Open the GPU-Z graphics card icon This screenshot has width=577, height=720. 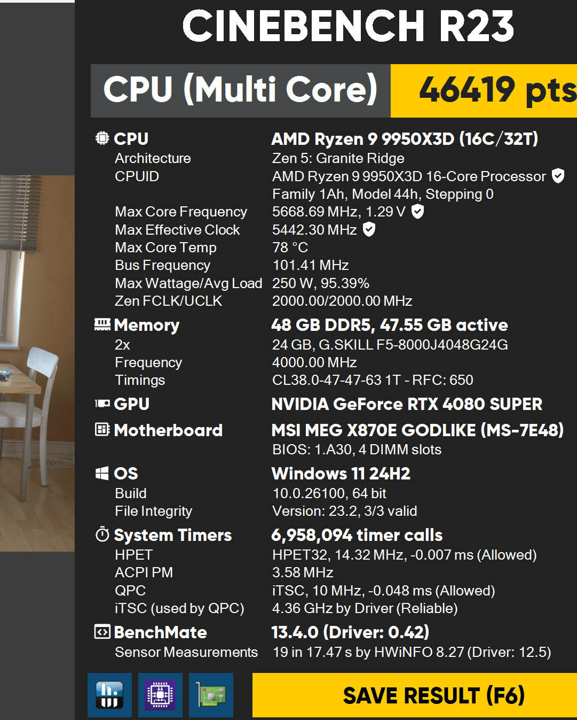[x=211, y=695]
